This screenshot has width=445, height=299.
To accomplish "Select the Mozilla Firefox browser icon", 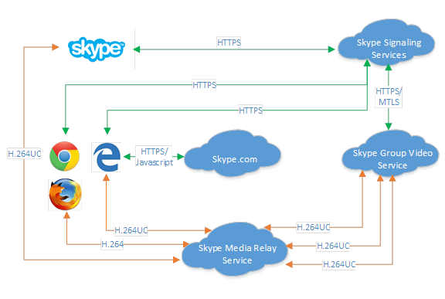I will click(65, 195).
